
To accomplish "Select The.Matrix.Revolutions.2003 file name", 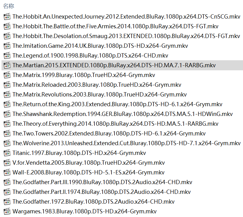I will (x=100, y=95).
